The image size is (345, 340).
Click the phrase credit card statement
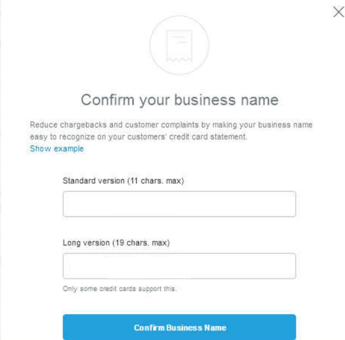pos(208,137)
